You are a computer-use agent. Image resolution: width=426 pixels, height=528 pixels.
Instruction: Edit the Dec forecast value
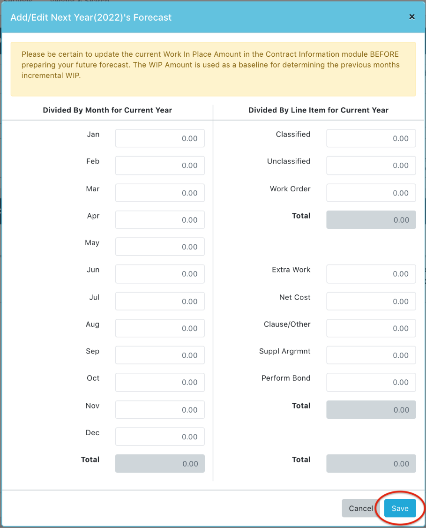tap(160, 437)
